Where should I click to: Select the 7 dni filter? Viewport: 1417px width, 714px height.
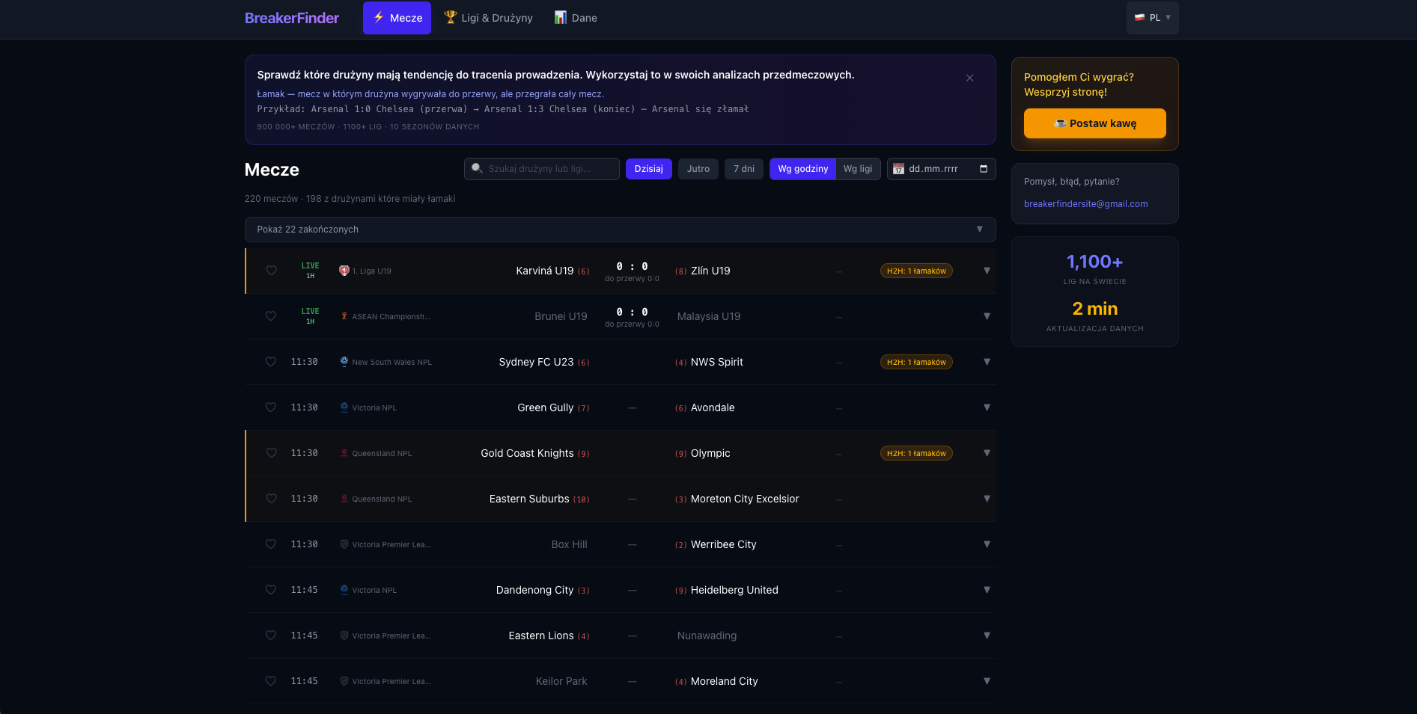coord(744,169)
